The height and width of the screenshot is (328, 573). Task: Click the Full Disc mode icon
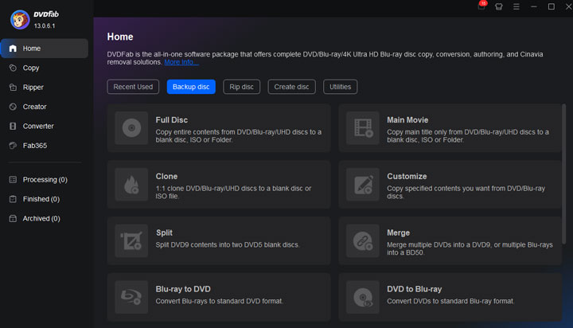pyautogui.click(x=131, y=128)
